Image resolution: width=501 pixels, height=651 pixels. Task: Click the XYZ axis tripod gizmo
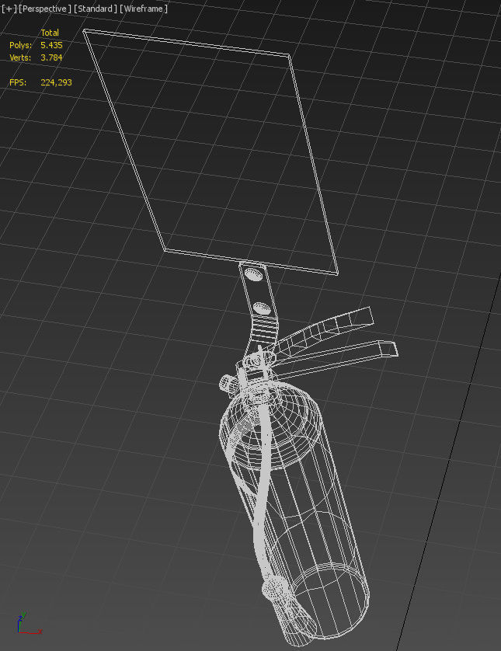click(29, 623)
